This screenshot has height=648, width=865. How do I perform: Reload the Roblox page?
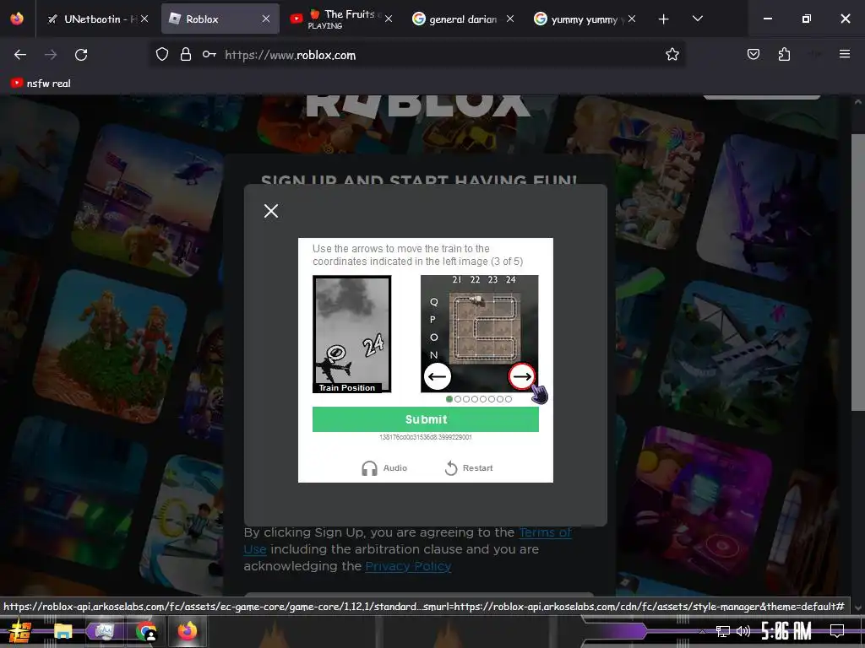(81, 55)
